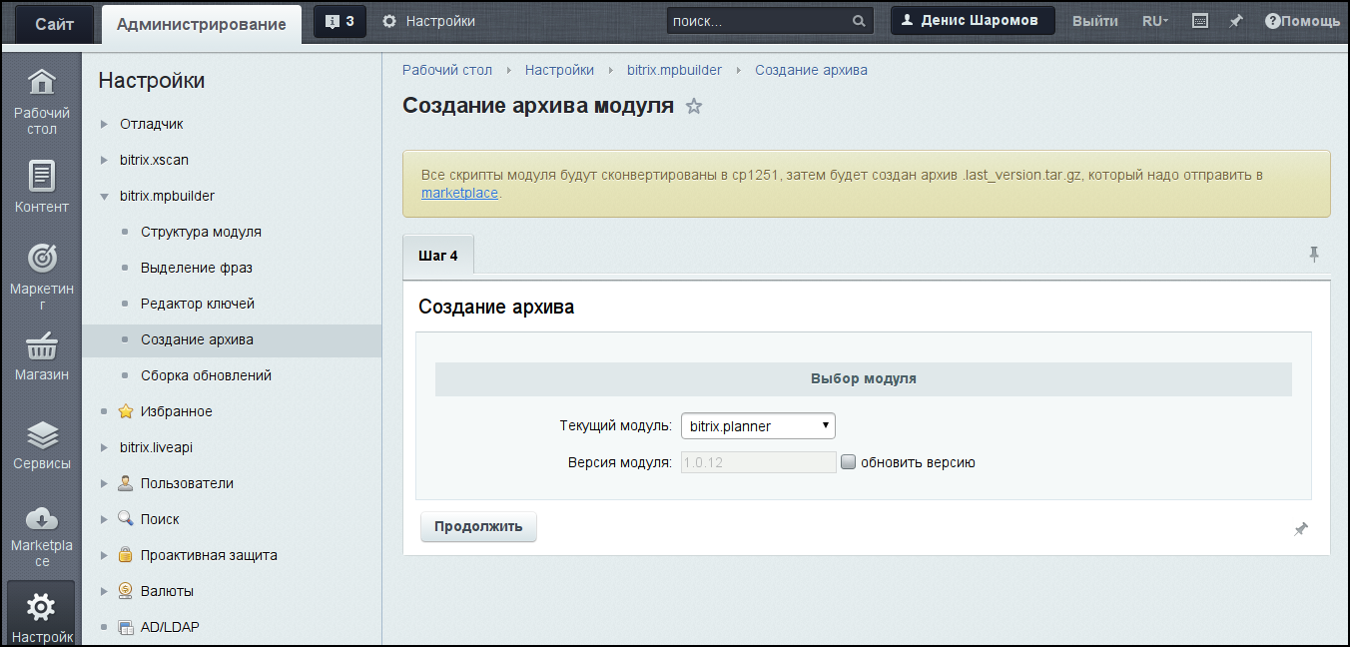This screenshot has height=647, width=1350.
Task: Click into the поиск search field
Action: pos(759,21)
